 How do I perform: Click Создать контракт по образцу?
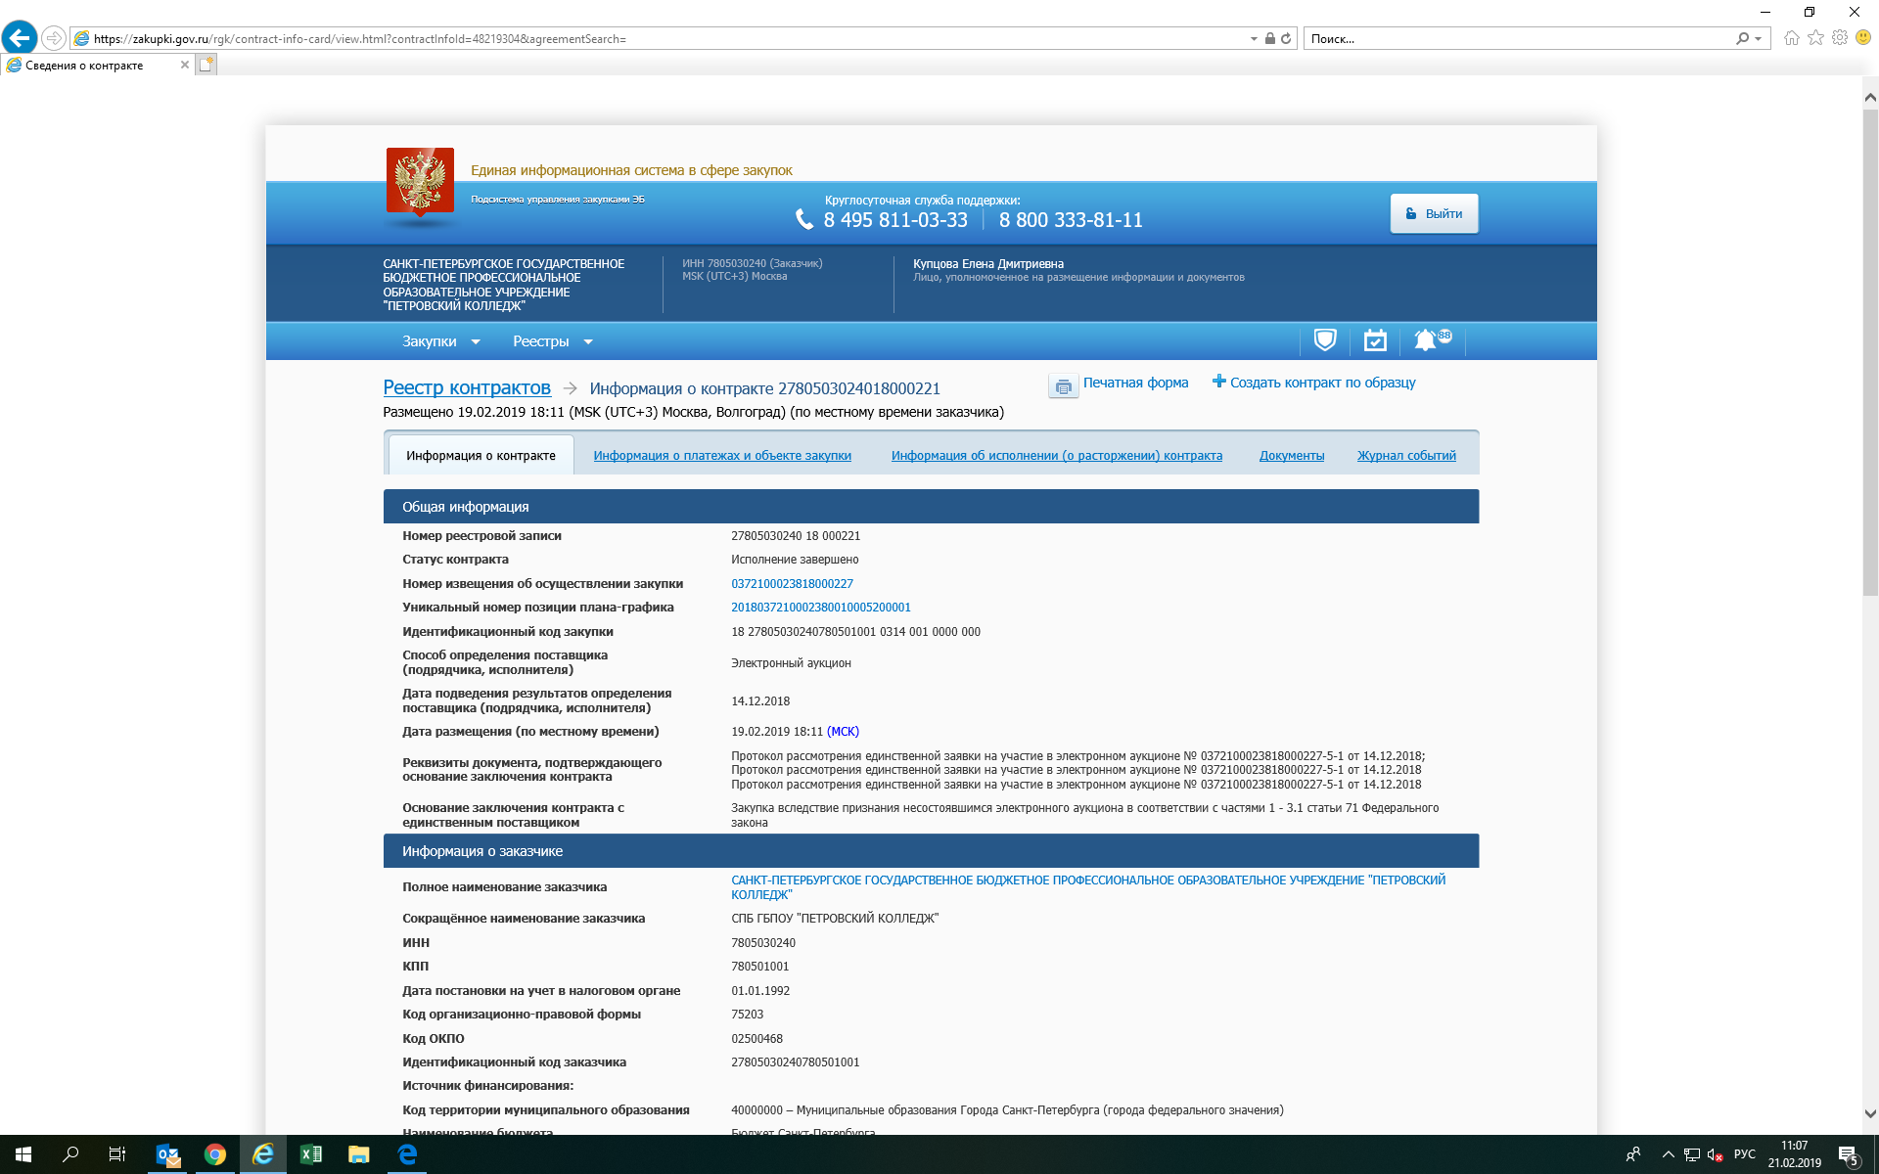click(1314, 383)
